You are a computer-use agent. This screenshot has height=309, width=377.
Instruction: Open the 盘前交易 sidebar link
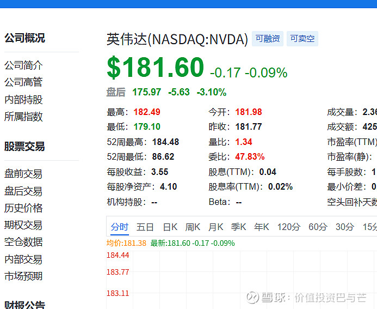point(23,174)
